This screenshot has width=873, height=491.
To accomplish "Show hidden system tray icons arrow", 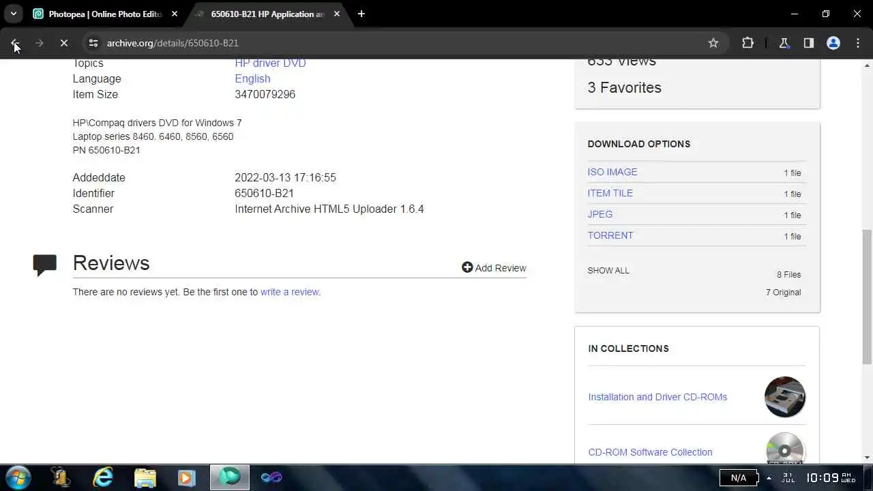I will point(769,478).
